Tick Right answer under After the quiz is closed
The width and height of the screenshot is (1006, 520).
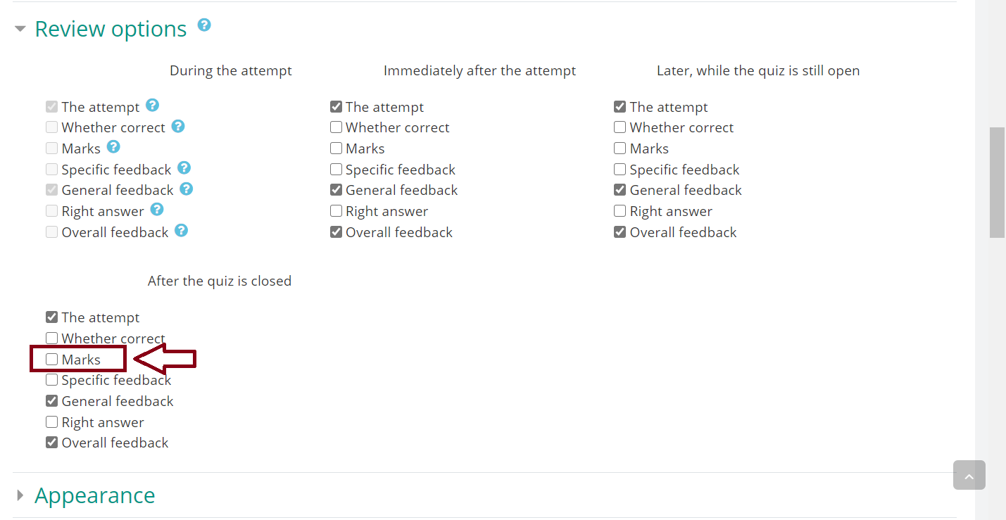tap(51, 422)
